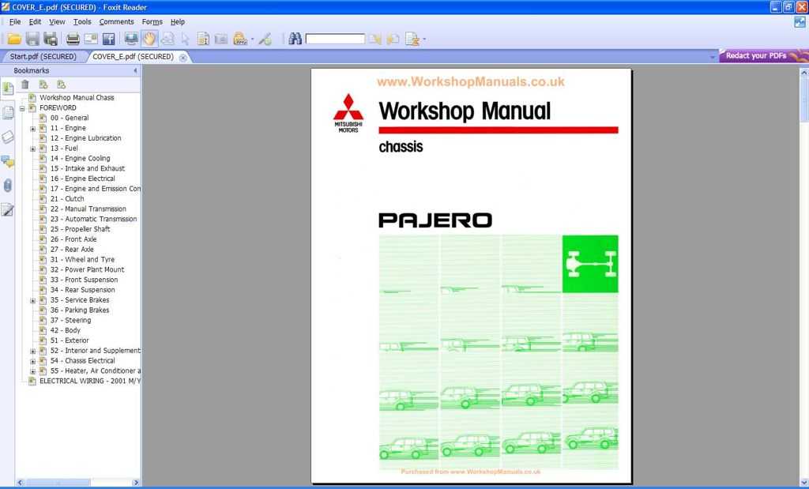Open the Signatures pen sidebar icon

click(8, 210)
